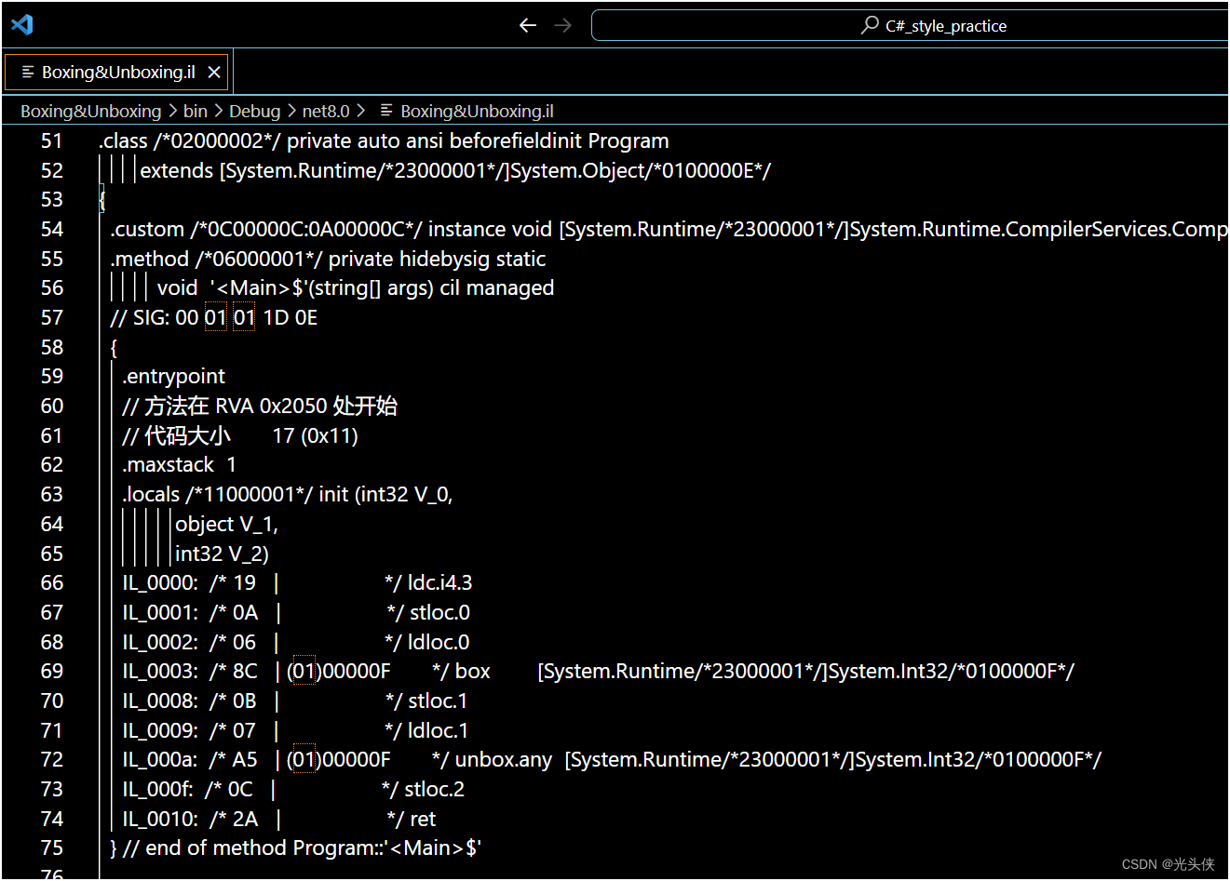Click '.method' on line 55

(150, 259)
